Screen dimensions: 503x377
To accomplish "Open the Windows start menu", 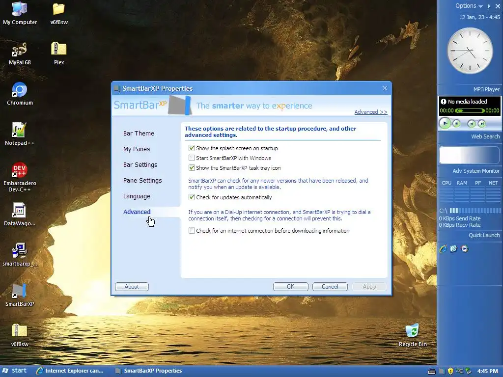I will tap(15, 371).
